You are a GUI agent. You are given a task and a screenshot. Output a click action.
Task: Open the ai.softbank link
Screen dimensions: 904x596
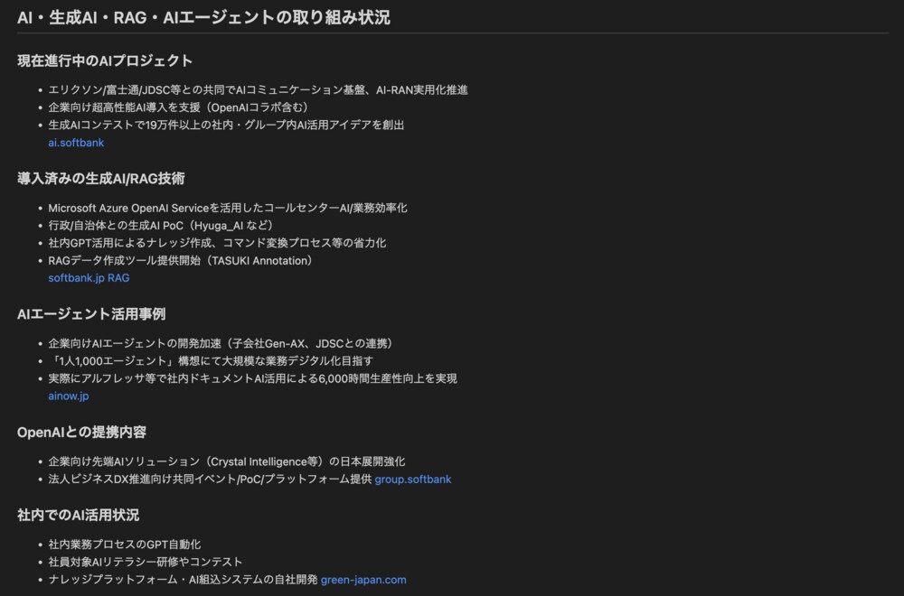tap(76, 143)
